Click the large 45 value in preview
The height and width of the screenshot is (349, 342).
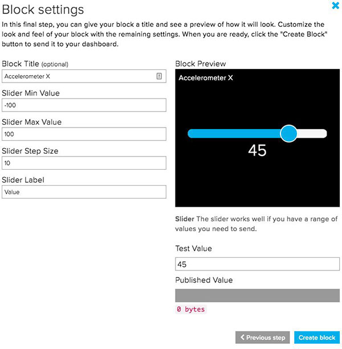click(x=258, y=150)
